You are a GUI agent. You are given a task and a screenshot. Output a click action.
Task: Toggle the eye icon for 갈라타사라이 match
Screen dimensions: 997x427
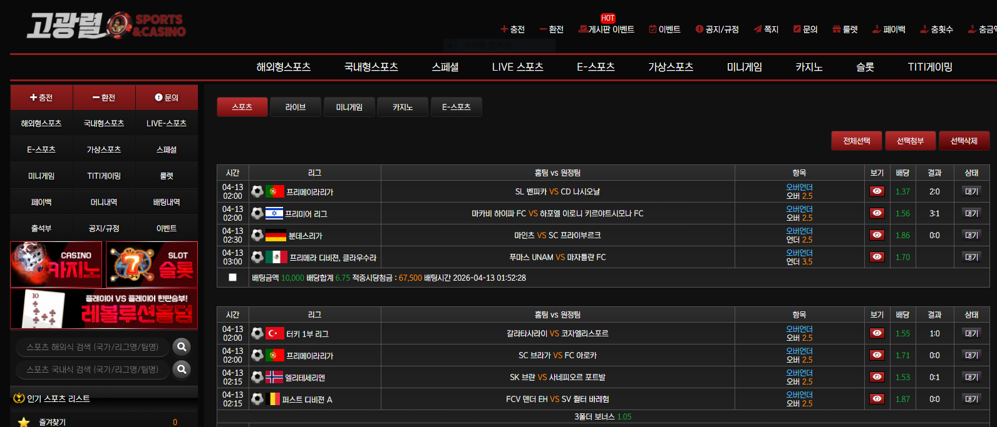(877, 333)
